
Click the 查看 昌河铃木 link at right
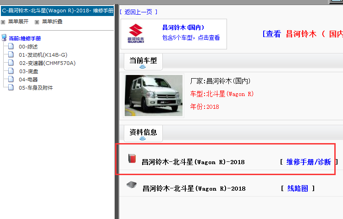coord(303,34)
